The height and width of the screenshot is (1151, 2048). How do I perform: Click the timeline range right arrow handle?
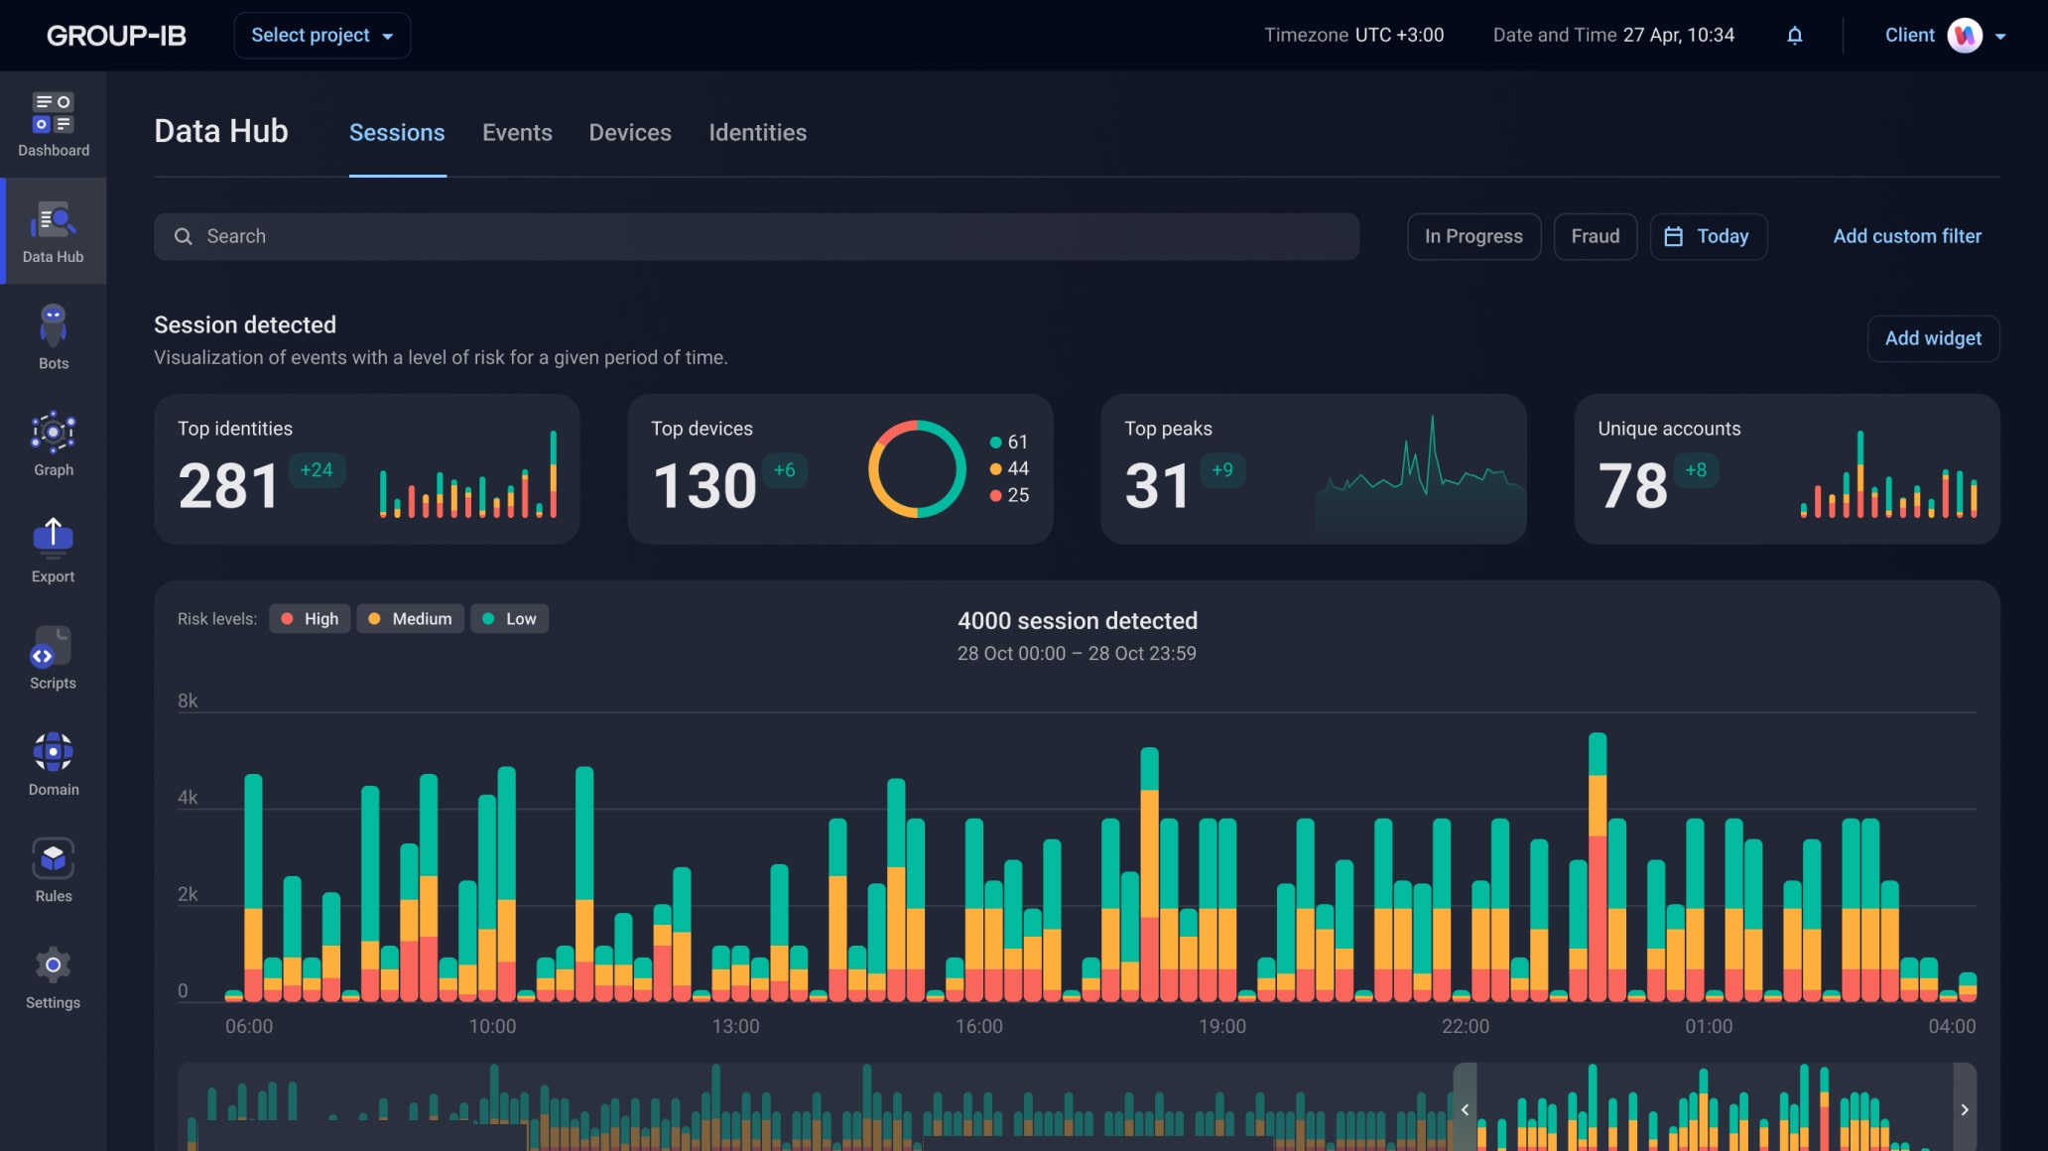[x=1964, y=1109]
